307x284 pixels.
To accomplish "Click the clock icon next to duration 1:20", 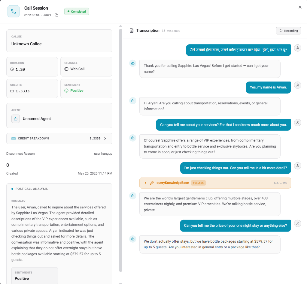I will pos(12,69).
